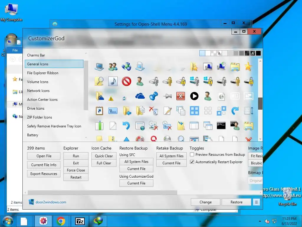This screenshot has height=227, width=302.
Task: Pick the blue pushpin icon
Action: coord(153,96)
